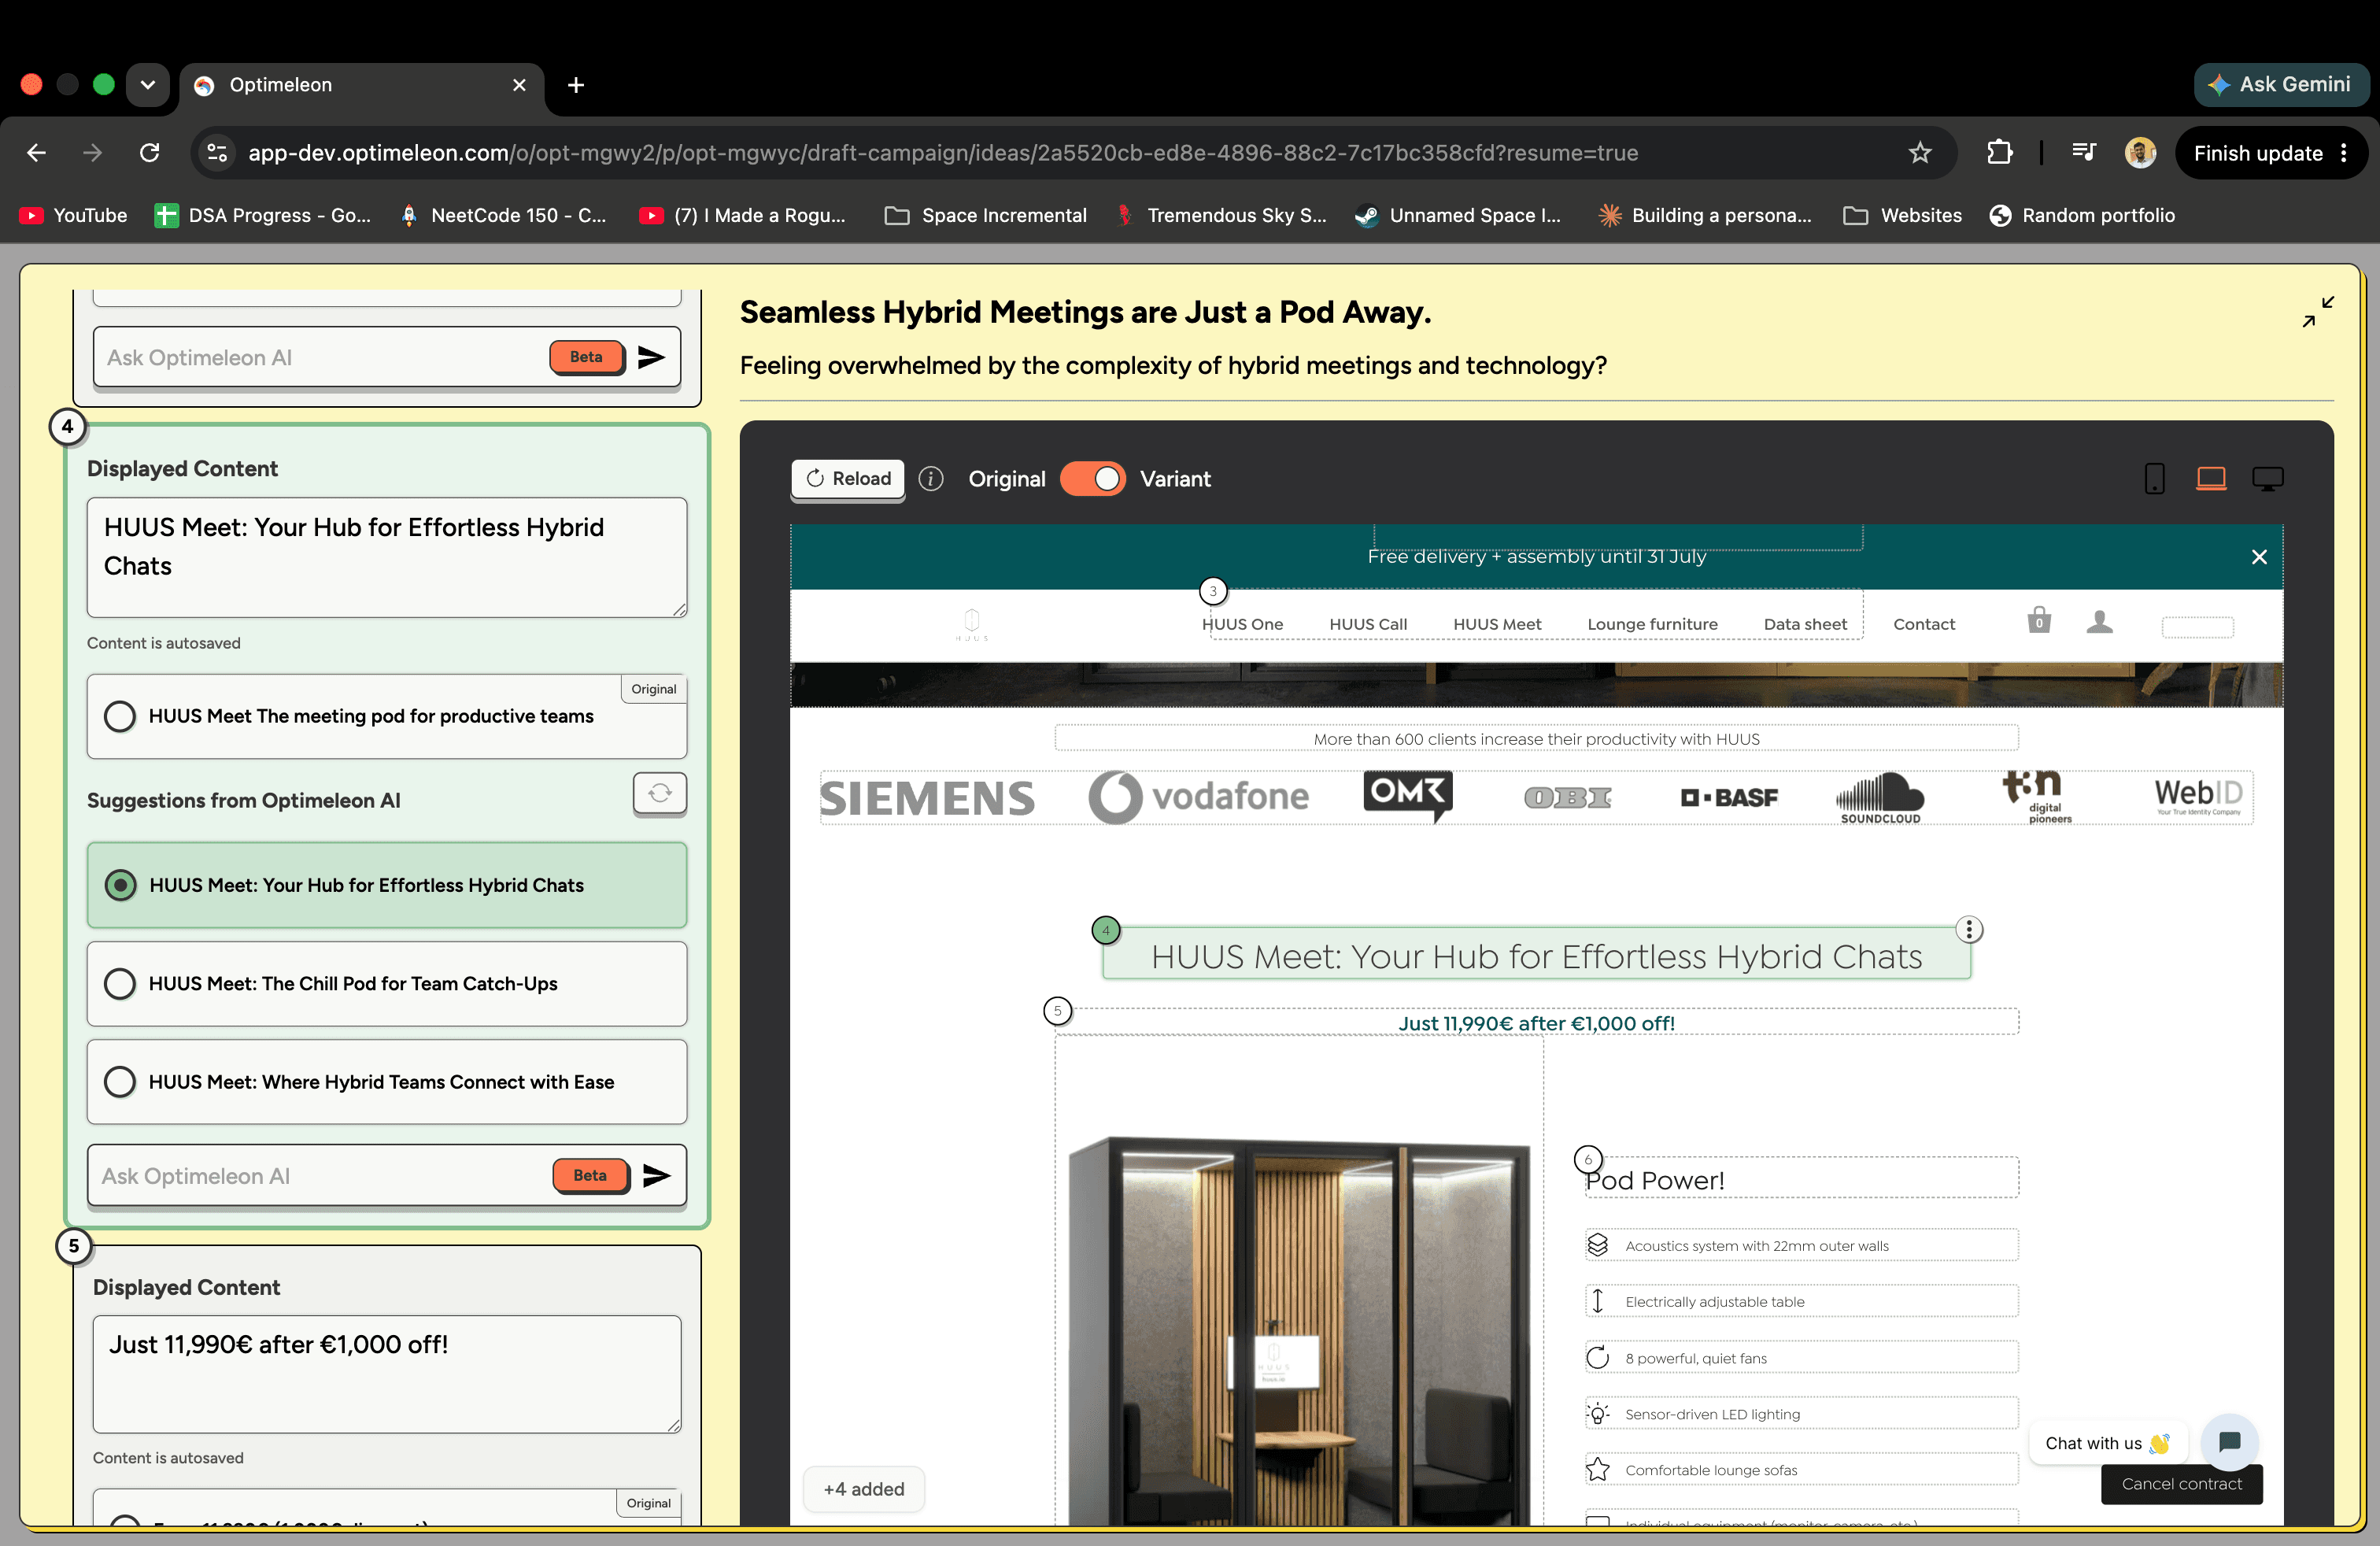Click the HUUS logo in preview
This screenshot has height=1546, width=2380.
[971, 624]
